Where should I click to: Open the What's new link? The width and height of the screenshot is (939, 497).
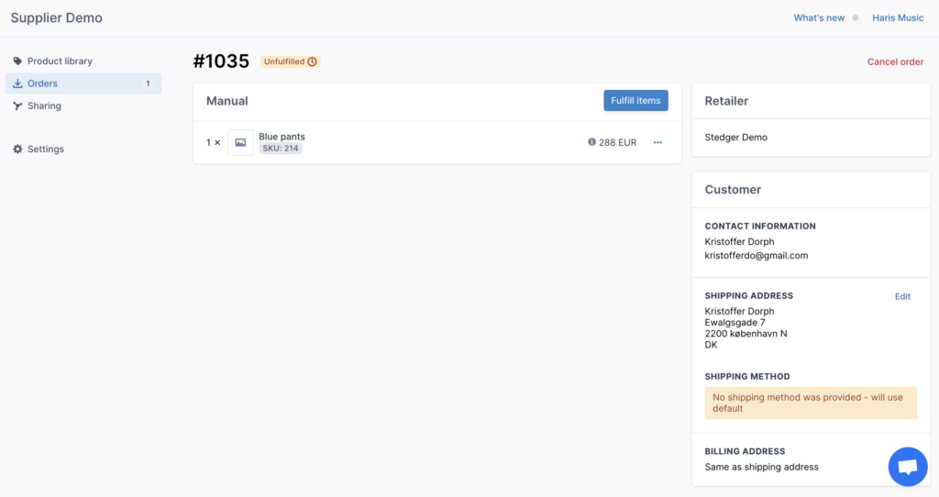819,18
